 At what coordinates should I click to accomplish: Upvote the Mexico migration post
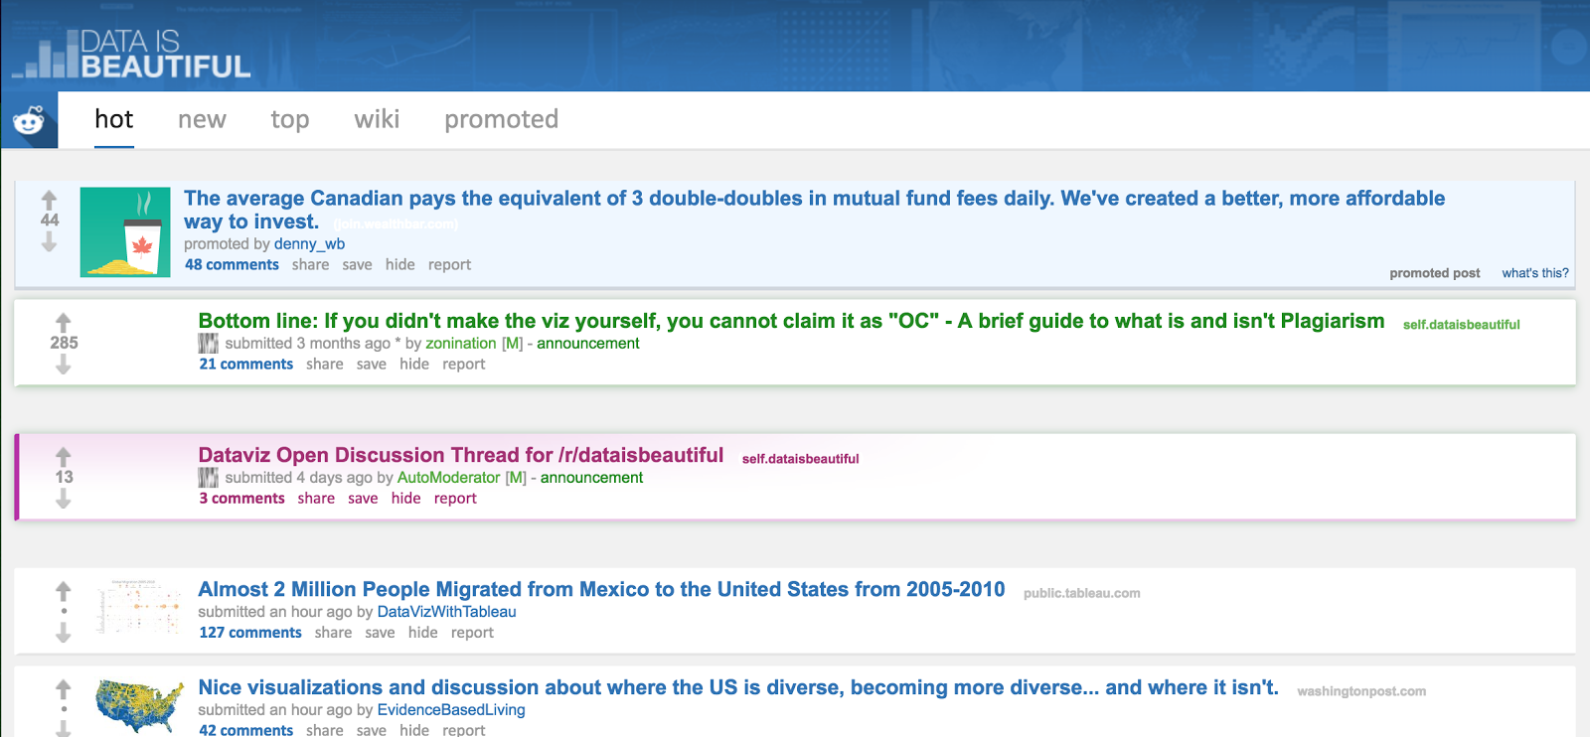64,591
